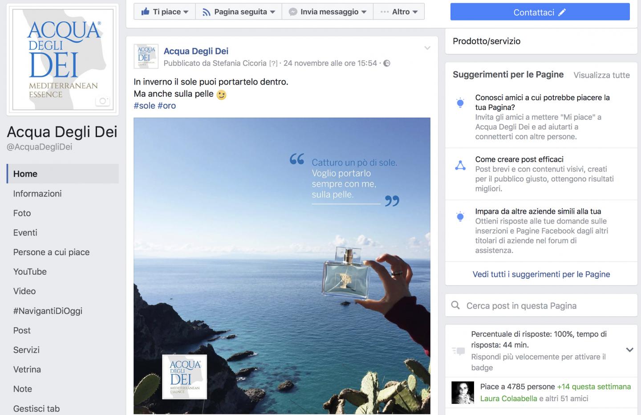Click the chat bubble response rate icon

458,351
